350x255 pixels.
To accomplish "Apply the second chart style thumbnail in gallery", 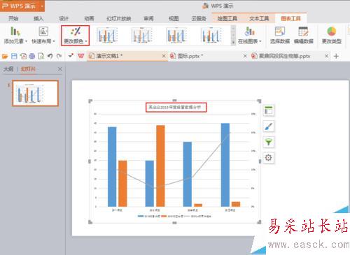I will [142, 35].
